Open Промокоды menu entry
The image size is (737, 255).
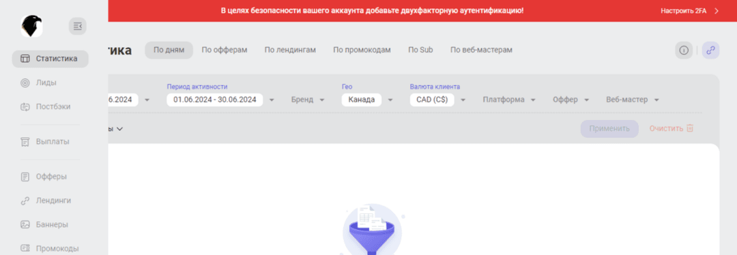pos(57,248)
